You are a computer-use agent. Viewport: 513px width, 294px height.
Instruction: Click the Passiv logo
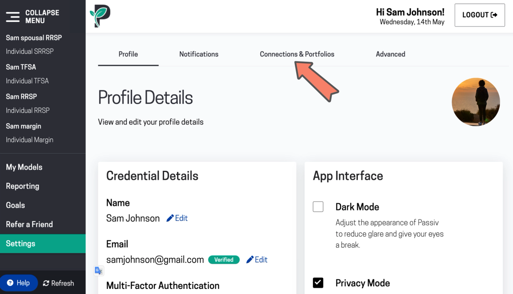(x=100, y=16)
